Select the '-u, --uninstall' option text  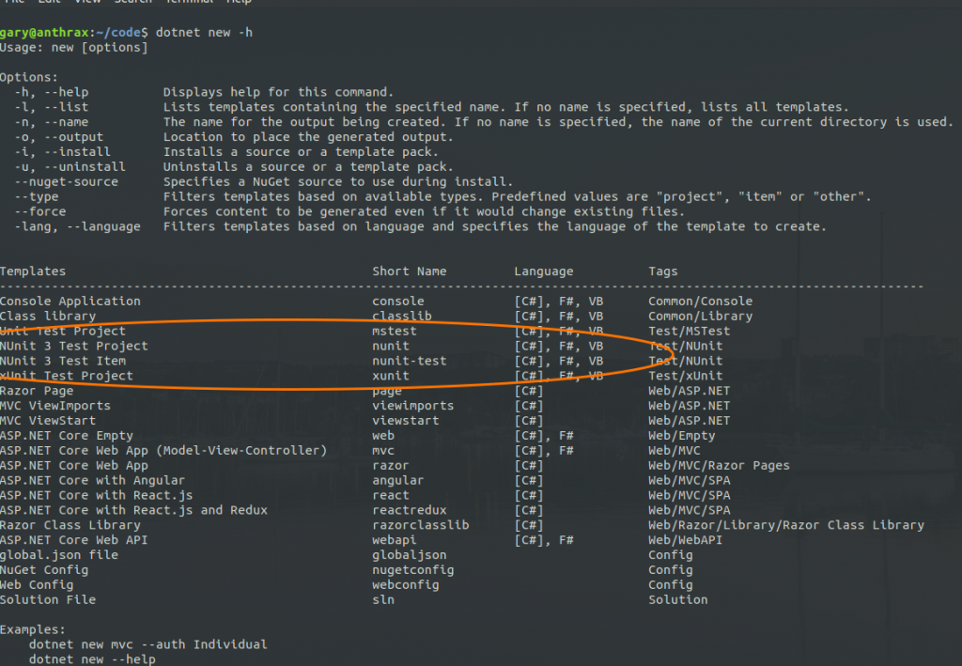point(70,167)
